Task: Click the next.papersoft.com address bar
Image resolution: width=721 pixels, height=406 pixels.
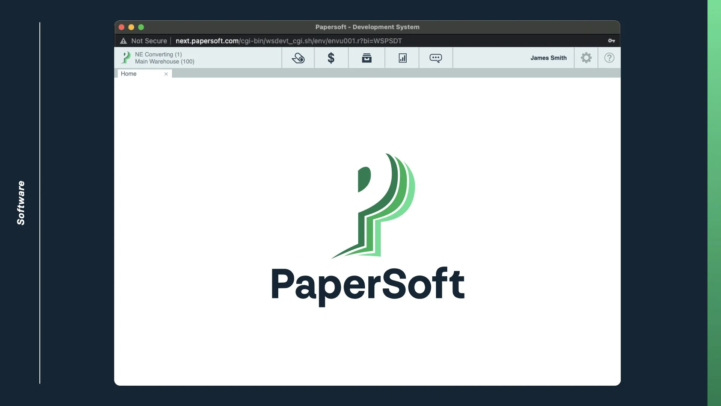Action: pos(288,41)
